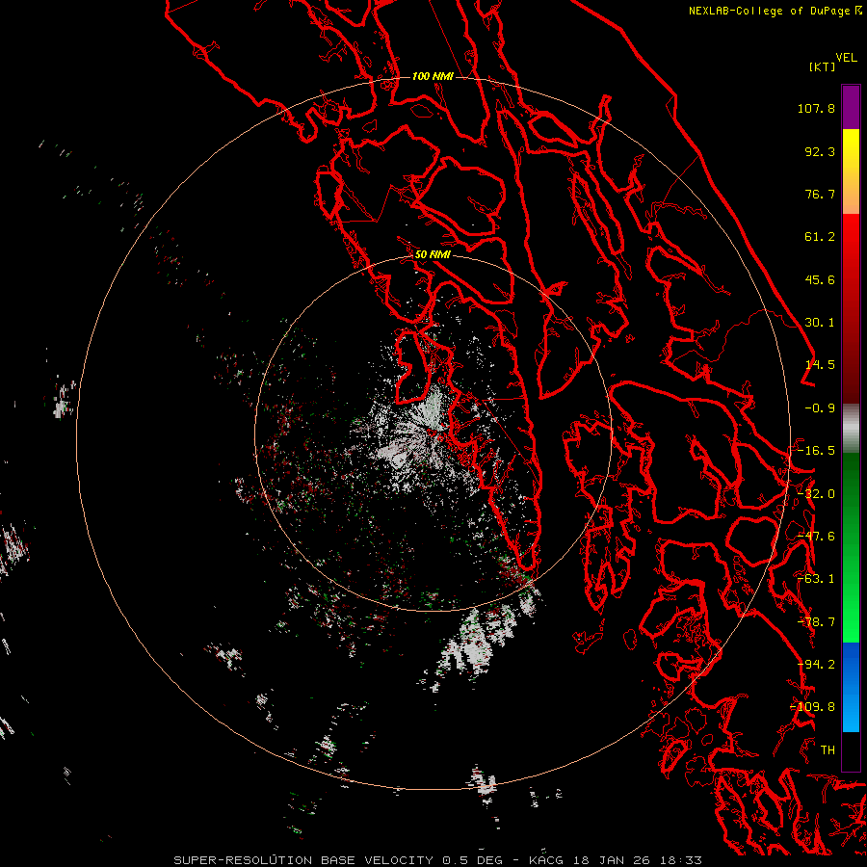Viewport: 867px width, 867px height.
Task: Pick the gray near-zero segment of color bar
Action: point(851,429)
